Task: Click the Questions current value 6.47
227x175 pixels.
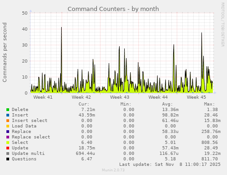Action: [x=87, y=159]
